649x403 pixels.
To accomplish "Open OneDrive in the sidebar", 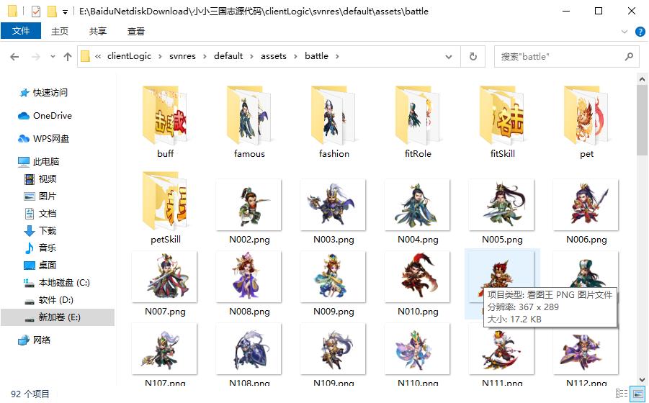I will click(x=52, y=116).
